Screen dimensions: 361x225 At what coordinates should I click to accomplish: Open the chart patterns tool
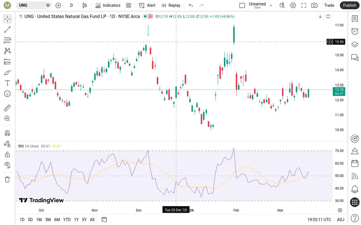pyautogui.click(x=8, y=51)
